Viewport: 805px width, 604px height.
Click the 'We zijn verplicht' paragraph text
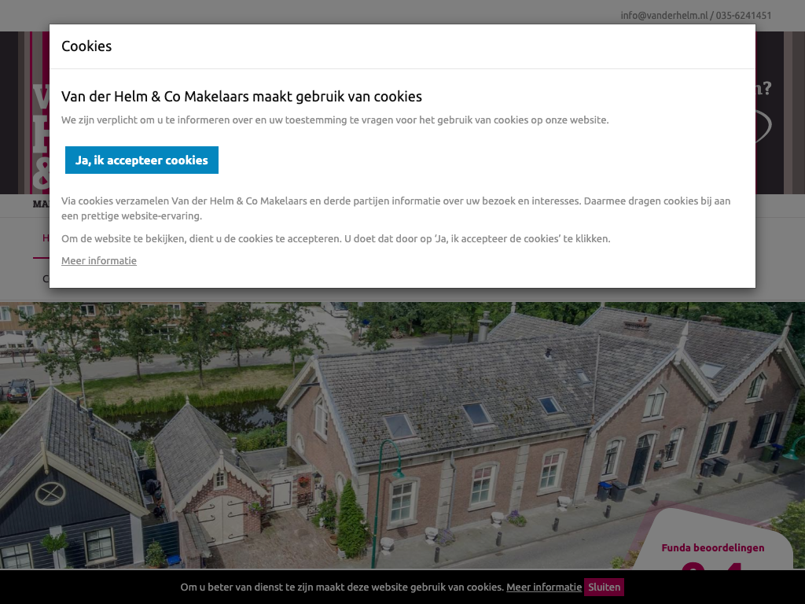pyautogui.click(x=335, y=120)
